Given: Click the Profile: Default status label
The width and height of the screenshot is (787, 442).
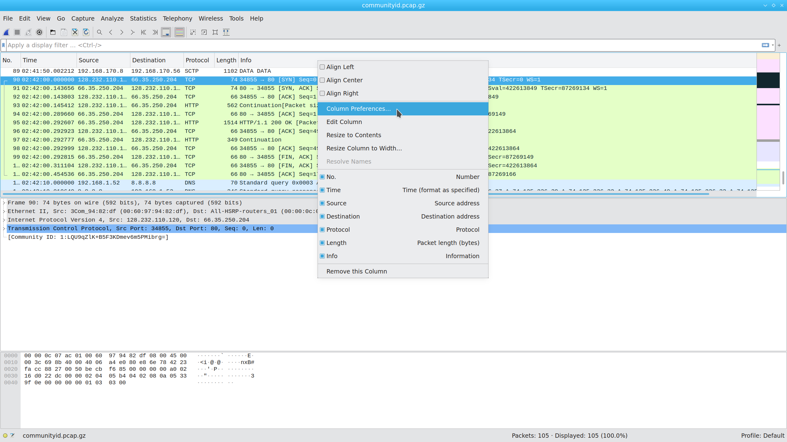Looking at the screenshot, I should (763, 436).
